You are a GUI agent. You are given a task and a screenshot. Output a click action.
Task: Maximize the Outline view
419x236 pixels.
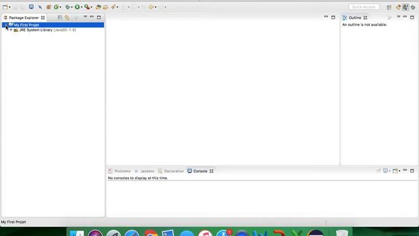(x=412, y=18)
